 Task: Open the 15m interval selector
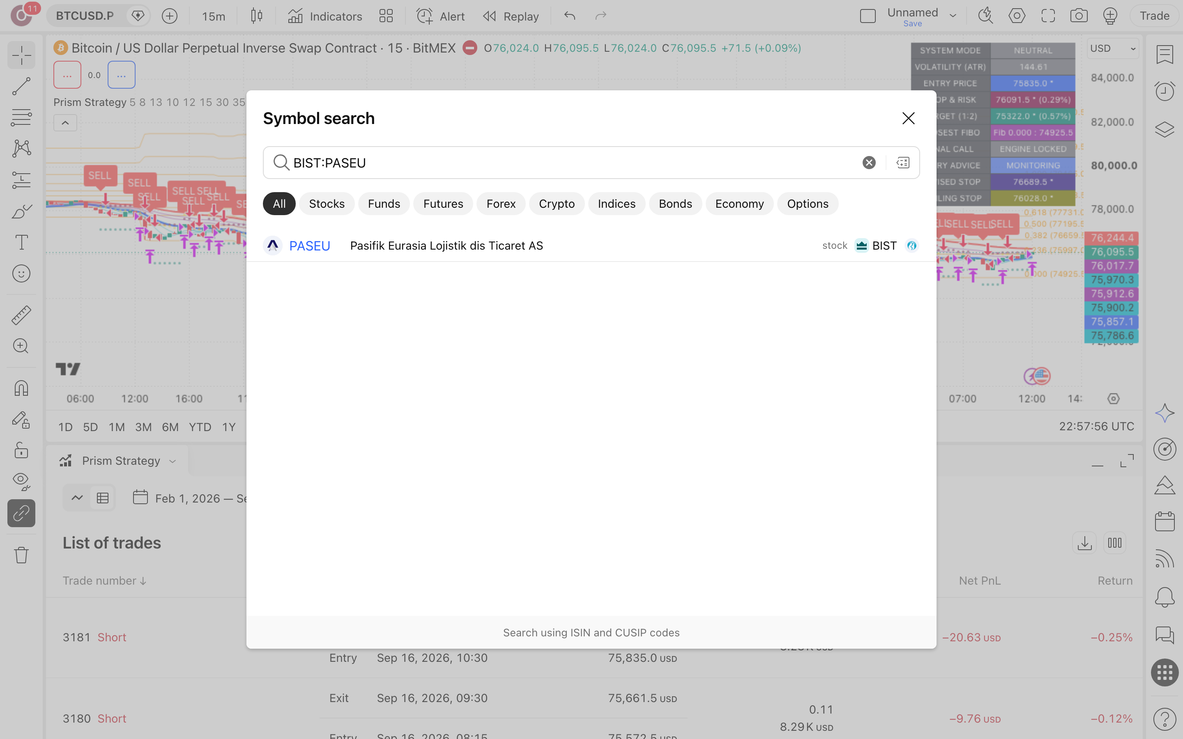point(214,16)
